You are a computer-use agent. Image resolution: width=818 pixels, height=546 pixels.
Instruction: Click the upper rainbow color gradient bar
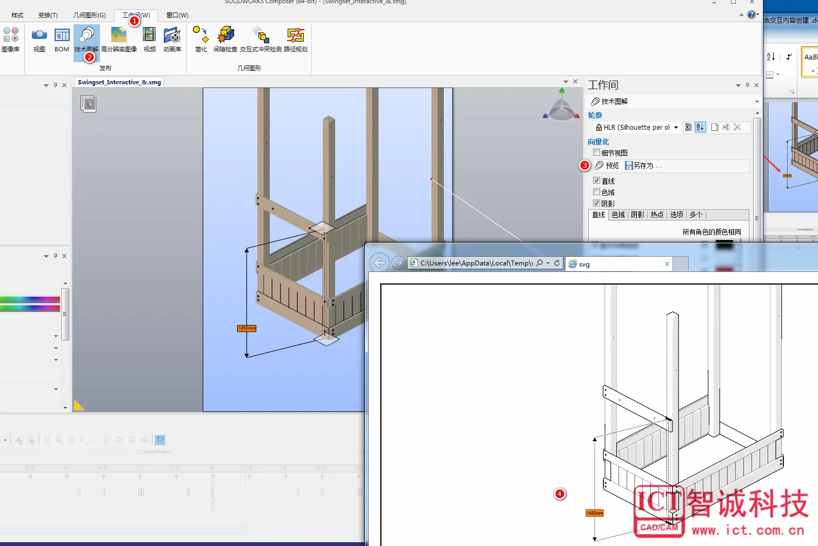coord(30,299)
